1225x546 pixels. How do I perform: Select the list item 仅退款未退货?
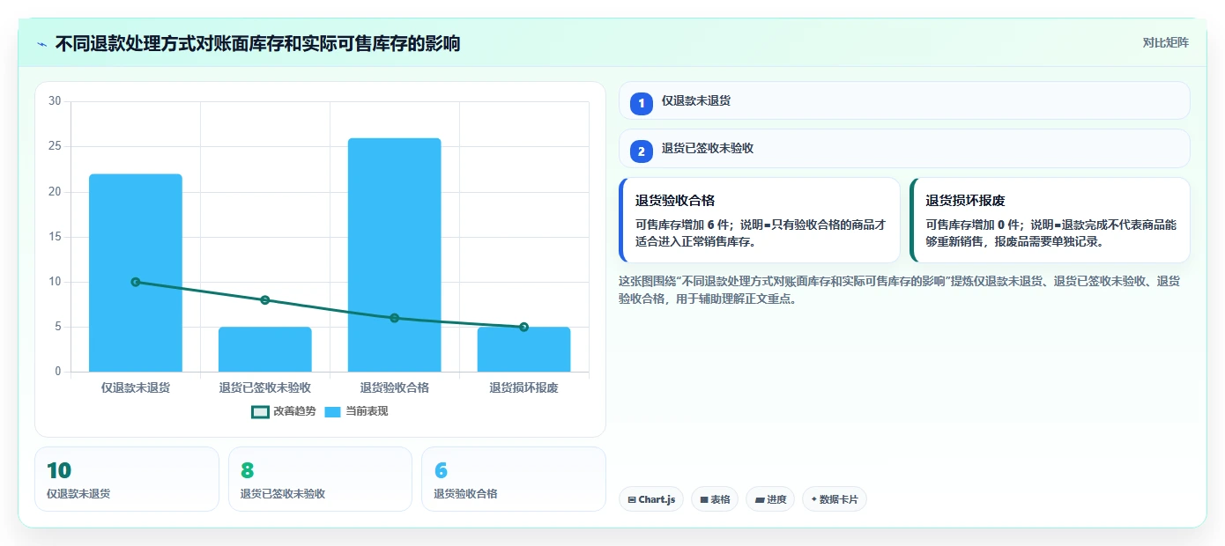904,100
